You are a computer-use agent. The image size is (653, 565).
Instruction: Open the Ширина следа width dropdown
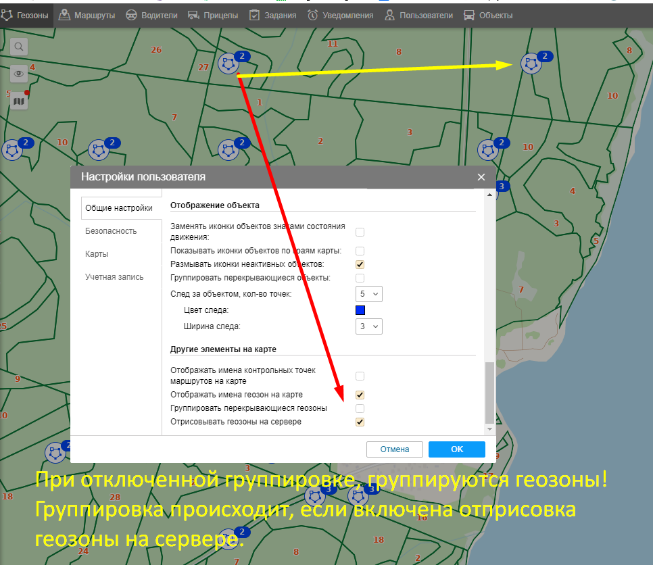[369, 326]
